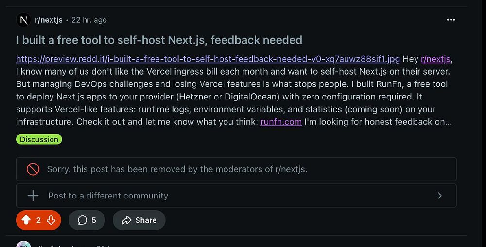
Task: Open the preview.redd.it image link
Action: pos(208,59)
